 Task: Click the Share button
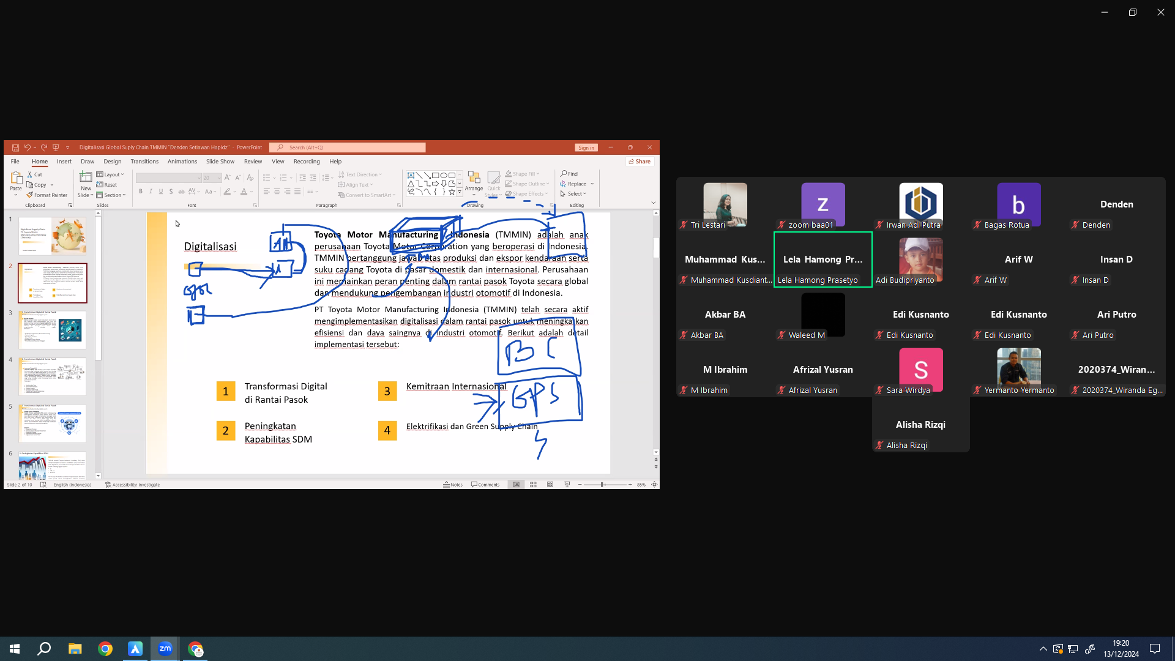click(x=640, y=162)
